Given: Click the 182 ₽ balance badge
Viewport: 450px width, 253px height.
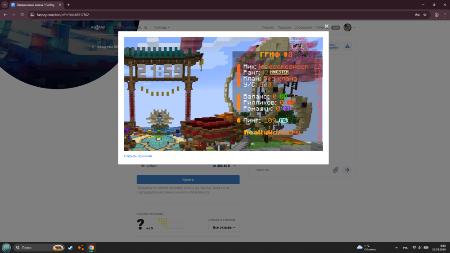Looking at the screenshot, I should [336, 27].
